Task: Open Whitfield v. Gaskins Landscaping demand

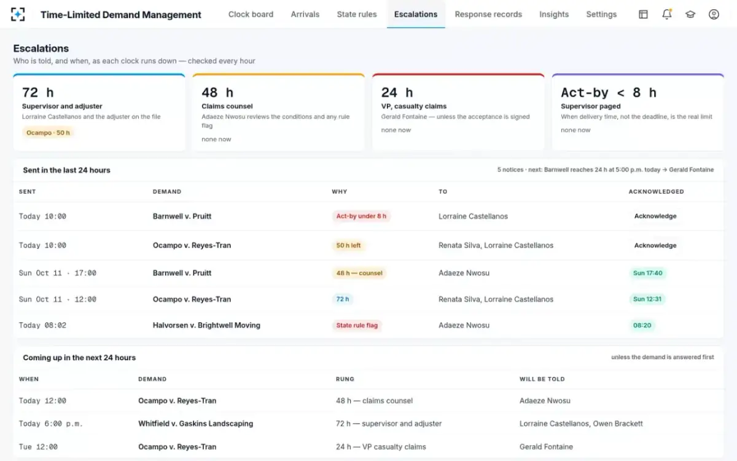Action: click(195, 424)
